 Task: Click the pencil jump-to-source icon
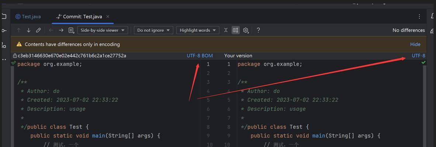tap(38, 30)
